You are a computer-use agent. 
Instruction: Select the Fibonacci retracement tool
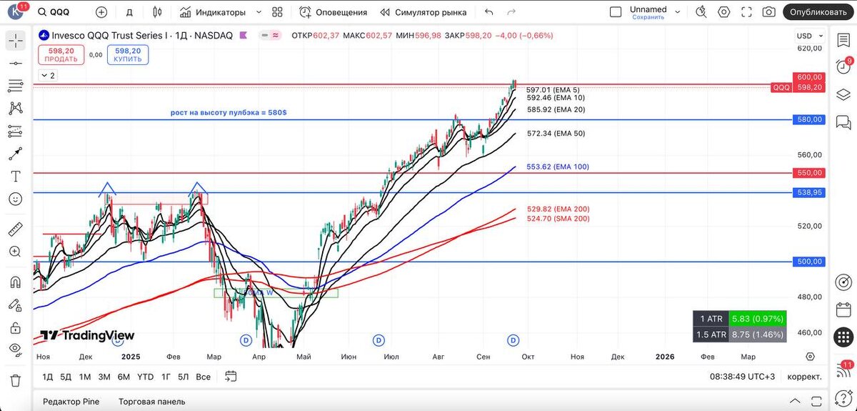pos(15,86)
